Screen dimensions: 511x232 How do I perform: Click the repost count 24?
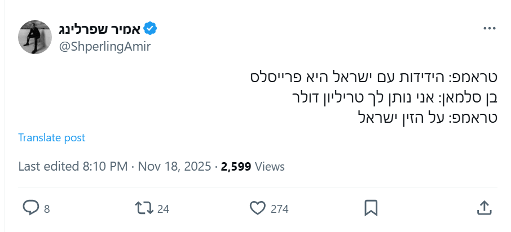pyautogui.click(x=163, y=209)
